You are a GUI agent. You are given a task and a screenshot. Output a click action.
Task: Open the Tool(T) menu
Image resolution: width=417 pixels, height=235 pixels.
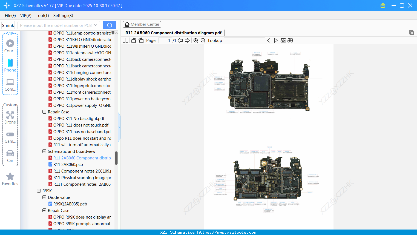click(42, 16)
